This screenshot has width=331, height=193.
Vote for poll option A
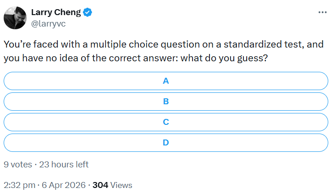pyautogui.click(x=166, y=81)
